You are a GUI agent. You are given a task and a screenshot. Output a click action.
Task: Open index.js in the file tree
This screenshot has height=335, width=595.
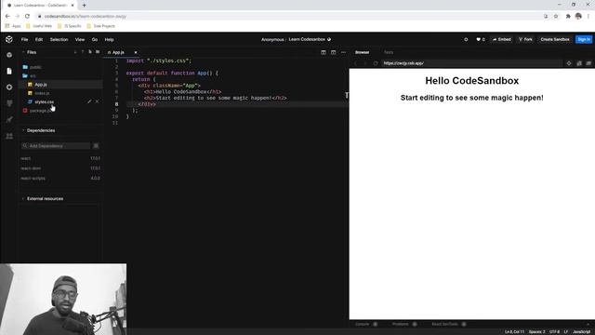click(42, 93)
